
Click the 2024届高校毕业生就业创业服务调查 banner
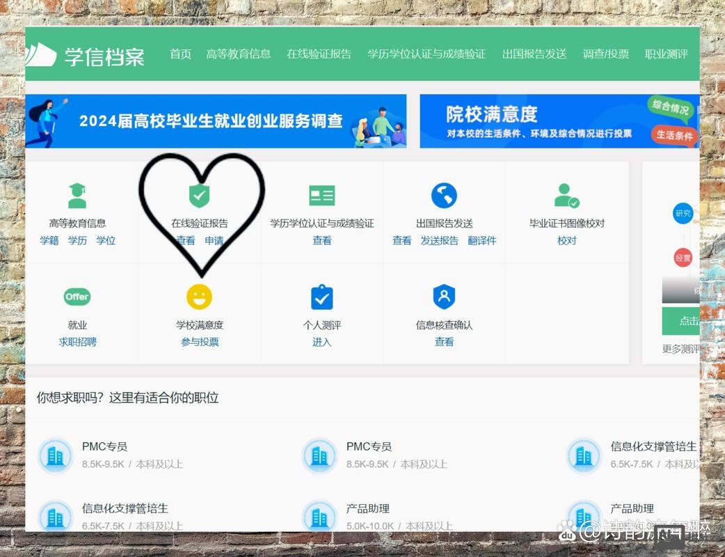[216, 121]
